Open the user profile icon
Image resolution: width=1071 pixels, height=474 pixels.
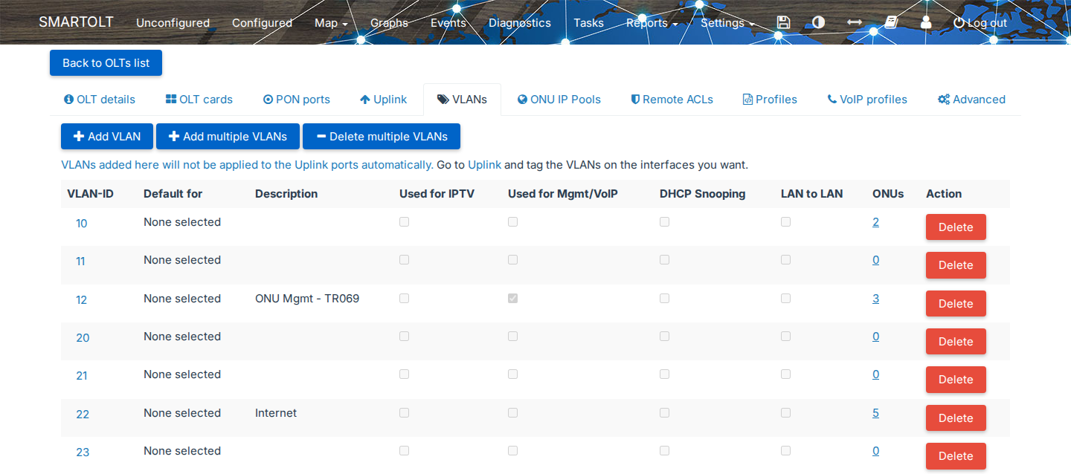926,22
